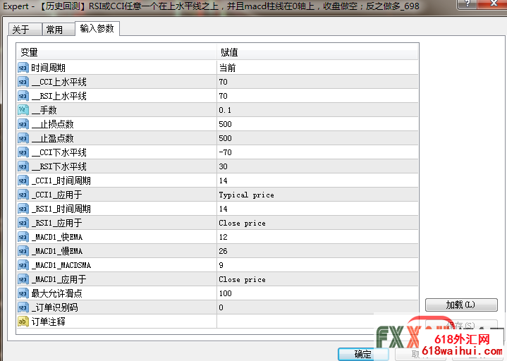Select the __止损点数 variable name
This screenshot has height=361, width=507.
(x=53, y=124)
